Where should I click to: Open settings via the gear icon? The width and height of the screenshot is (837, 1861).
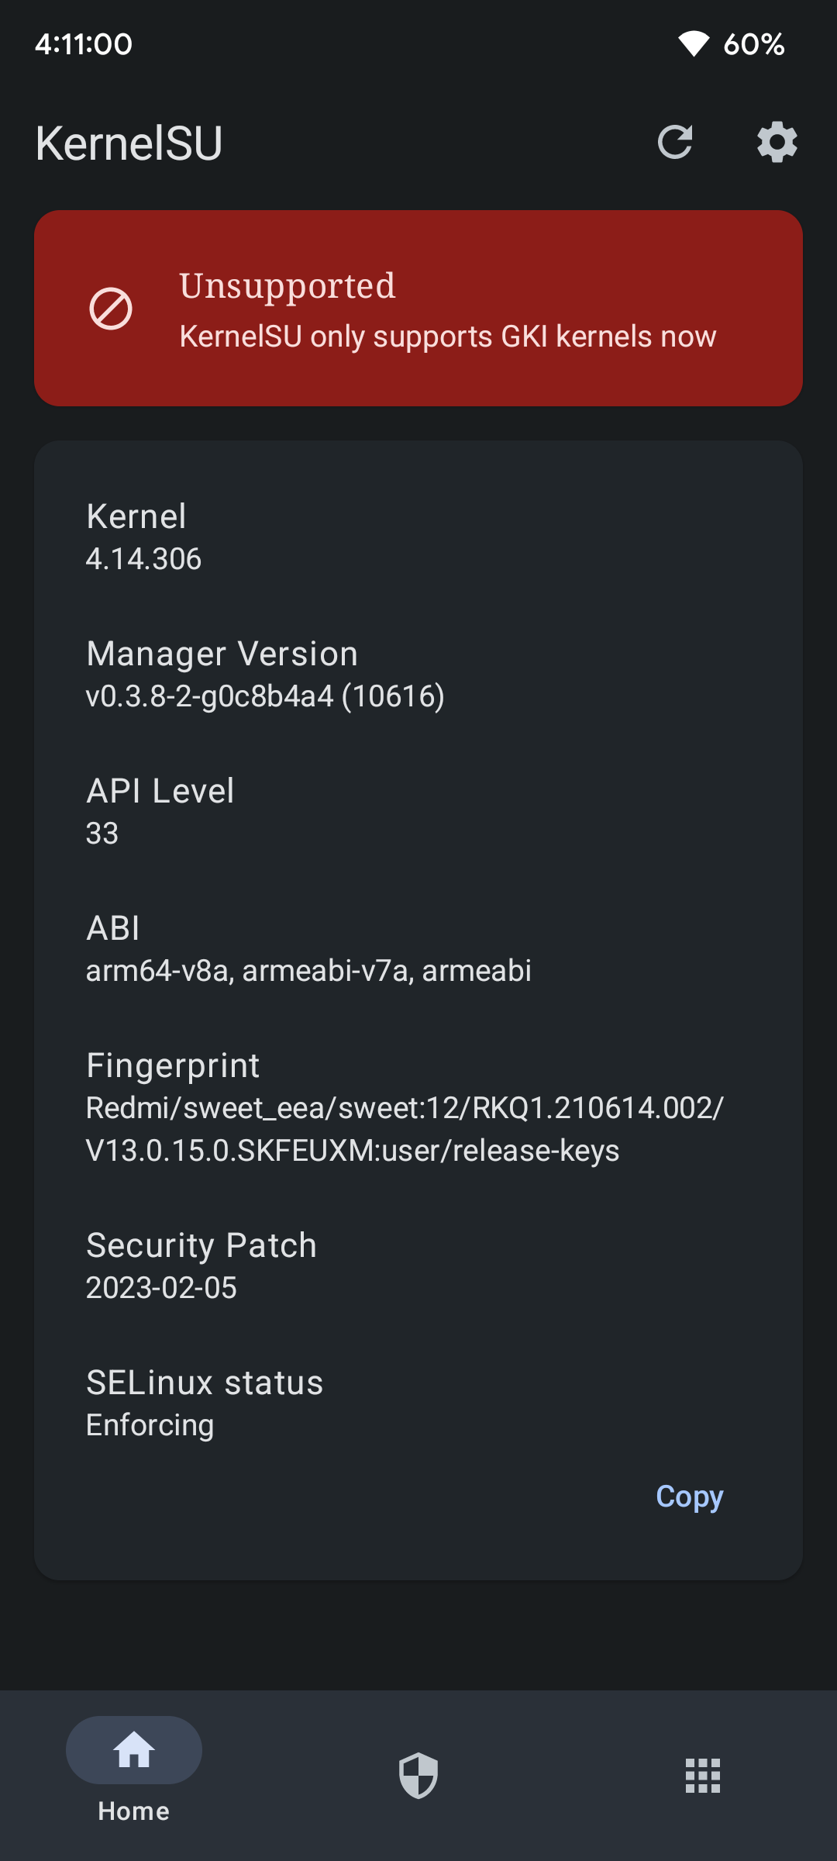(x=777, y=143)
